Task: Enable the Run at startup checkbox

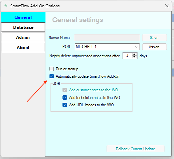Action: 52,69
